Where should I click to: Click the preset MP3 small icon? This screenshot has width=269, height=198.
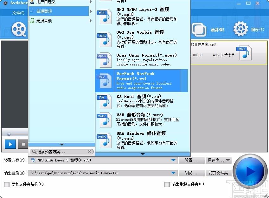[33, 160]
